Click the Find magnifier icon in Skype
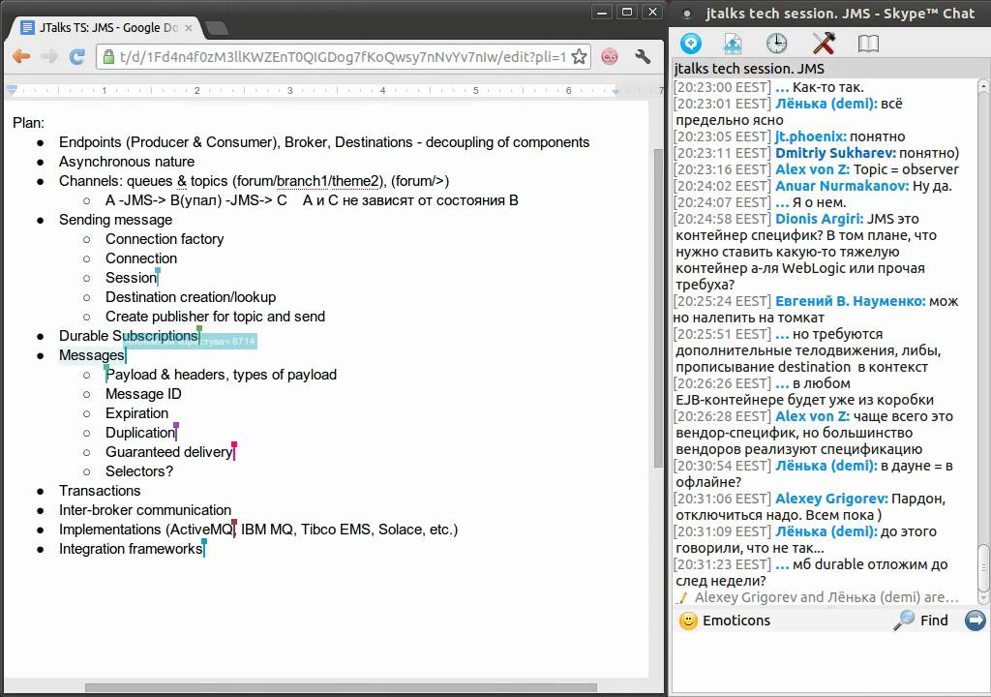Viewport: 991px width, 697px height. point(904,620)
